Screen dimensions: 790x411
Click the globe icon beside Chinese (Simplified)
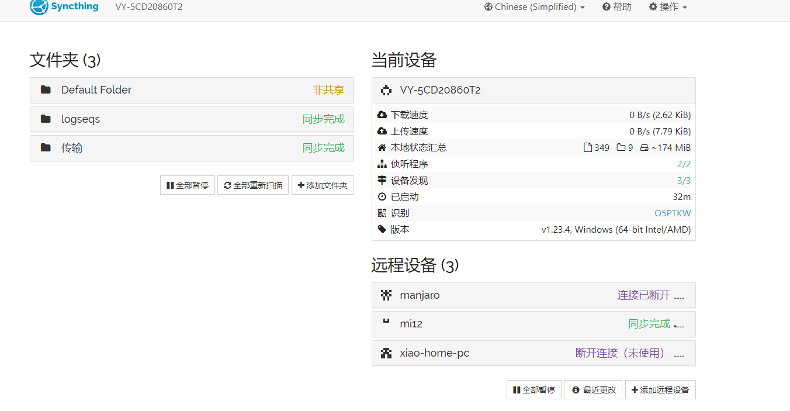click(x=488, y=7)
